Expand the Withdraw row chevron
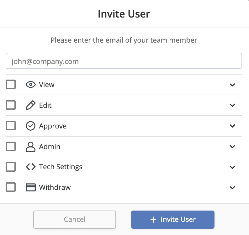The image size is (249, 235). pos(232,187)
